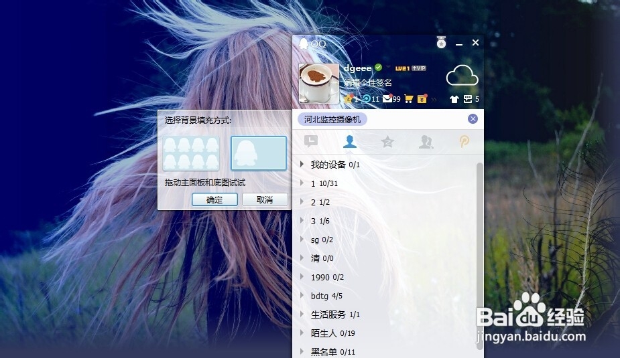Open the dgeee coffee cup avatar
620x358 pixels.
click(318, 83)
